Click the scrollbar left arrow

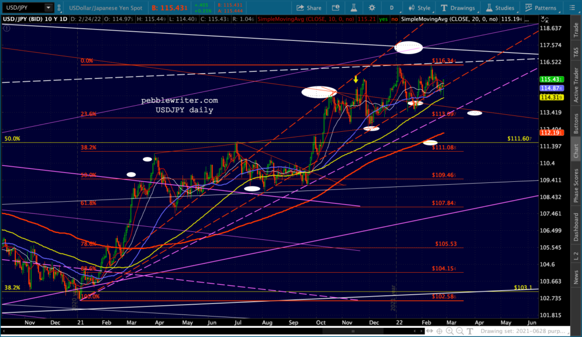[x=414, y=331]
